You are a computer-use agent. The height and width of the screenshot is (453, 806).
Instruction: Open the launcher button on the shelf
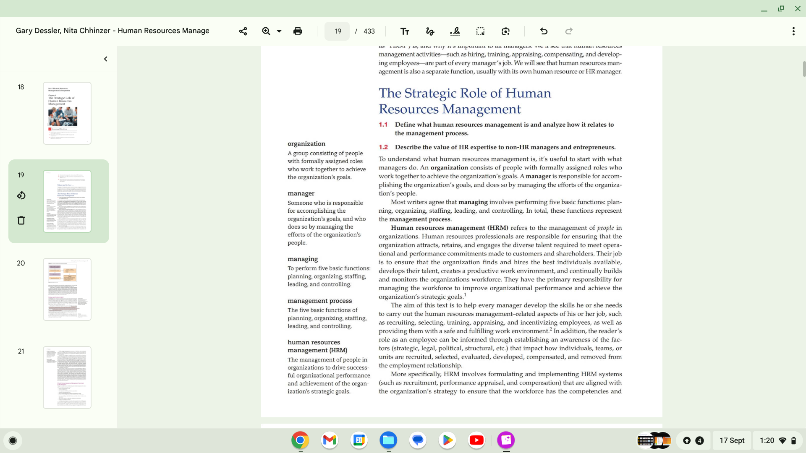click(13, 440)
